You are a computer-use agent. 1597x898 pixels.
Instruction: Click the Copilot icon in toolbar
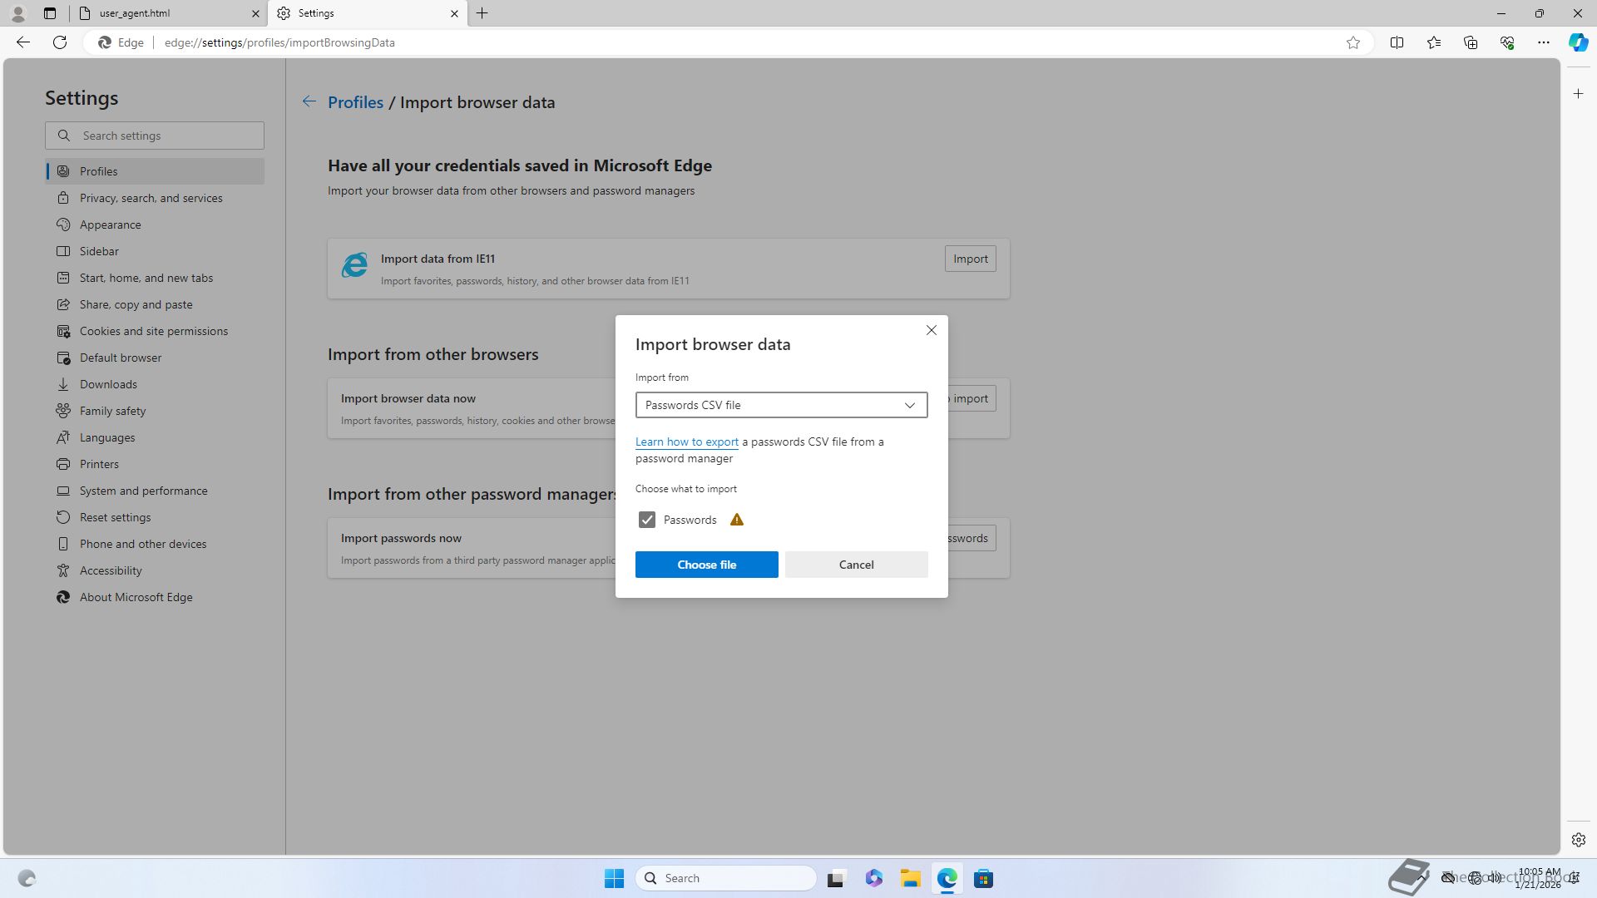coord(1577,42)
